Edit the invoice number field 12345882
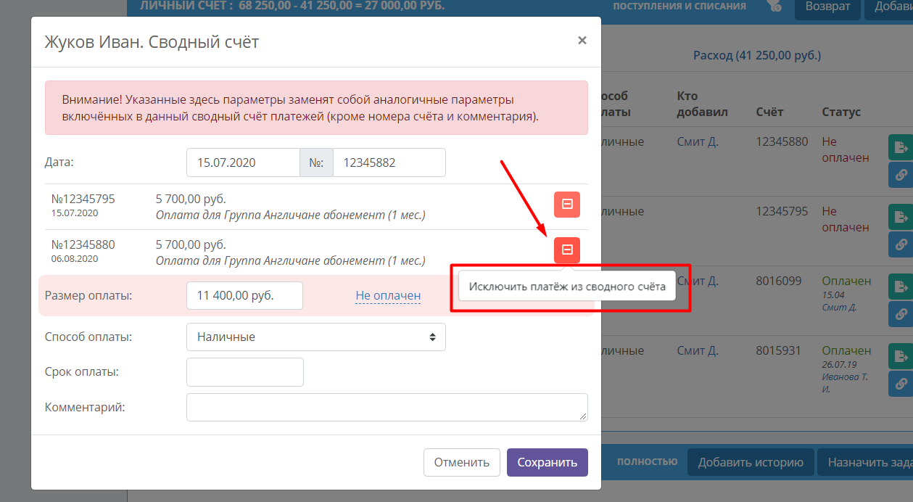Image resolution: width=913 pixels, height=502 pixels. 389,162
